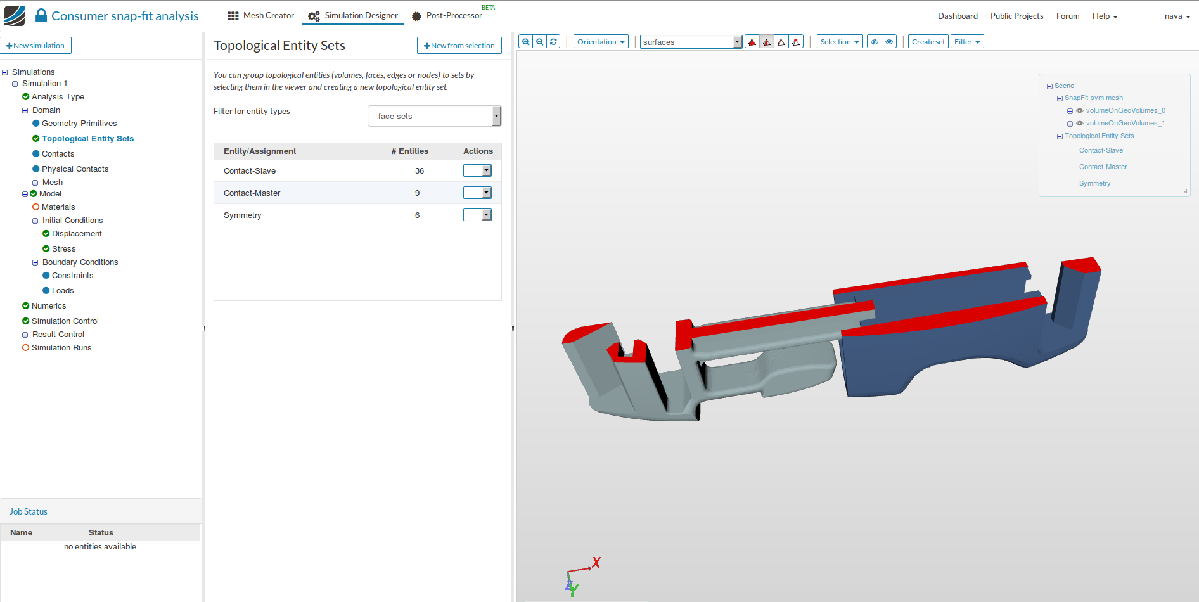Select solid volume pick mode (first red pyramid)

752,42
